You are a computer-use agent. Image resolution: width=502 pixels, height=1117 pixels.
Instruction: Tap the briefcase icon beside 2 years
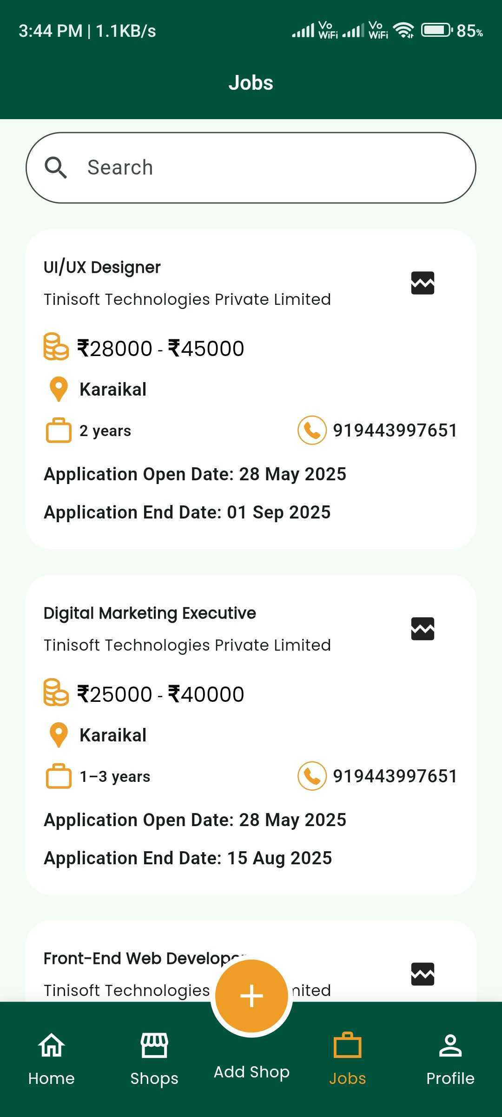59,431
